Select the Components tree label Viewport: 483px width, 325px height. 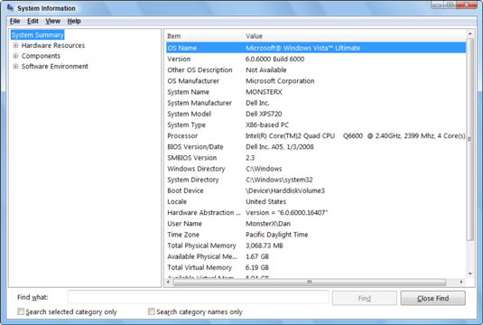(x=41, y=56)
